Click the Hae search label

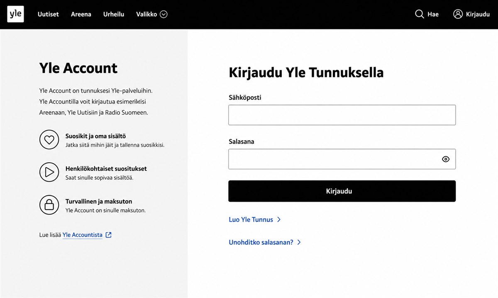coord(433,14)
